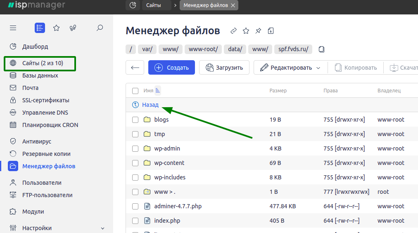The height and width of the screenshot is (233, 418).
Task: Click the Размер column header
Action: click(x=278, y=91)
